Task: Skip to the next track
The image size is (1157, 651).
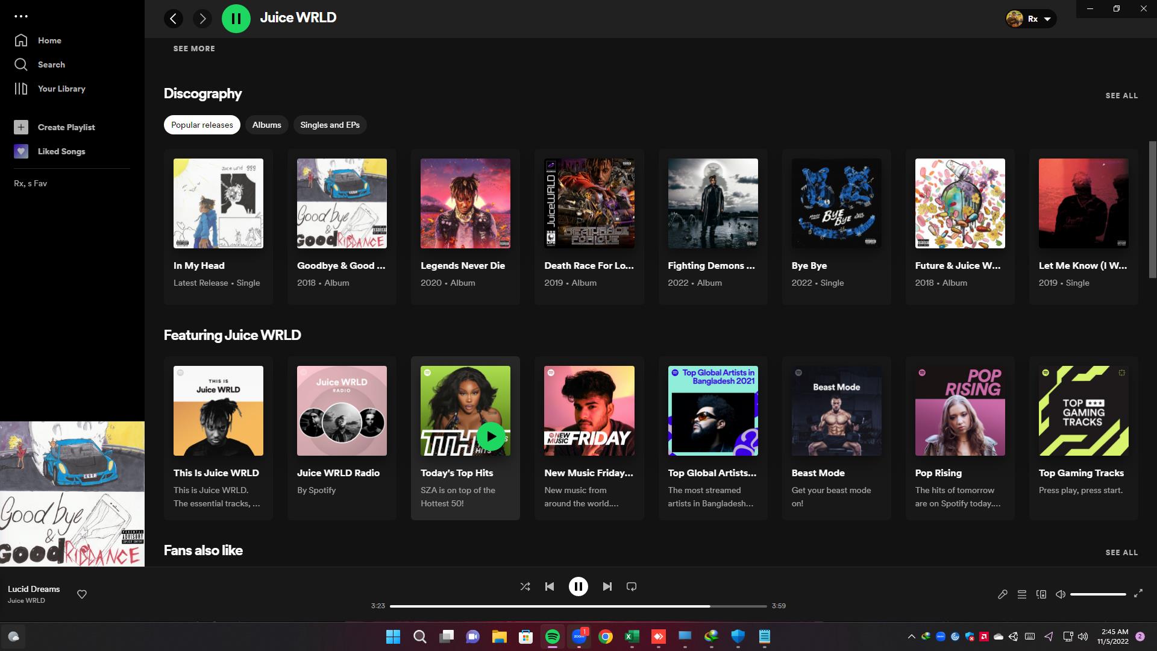Action: point(607,587)
